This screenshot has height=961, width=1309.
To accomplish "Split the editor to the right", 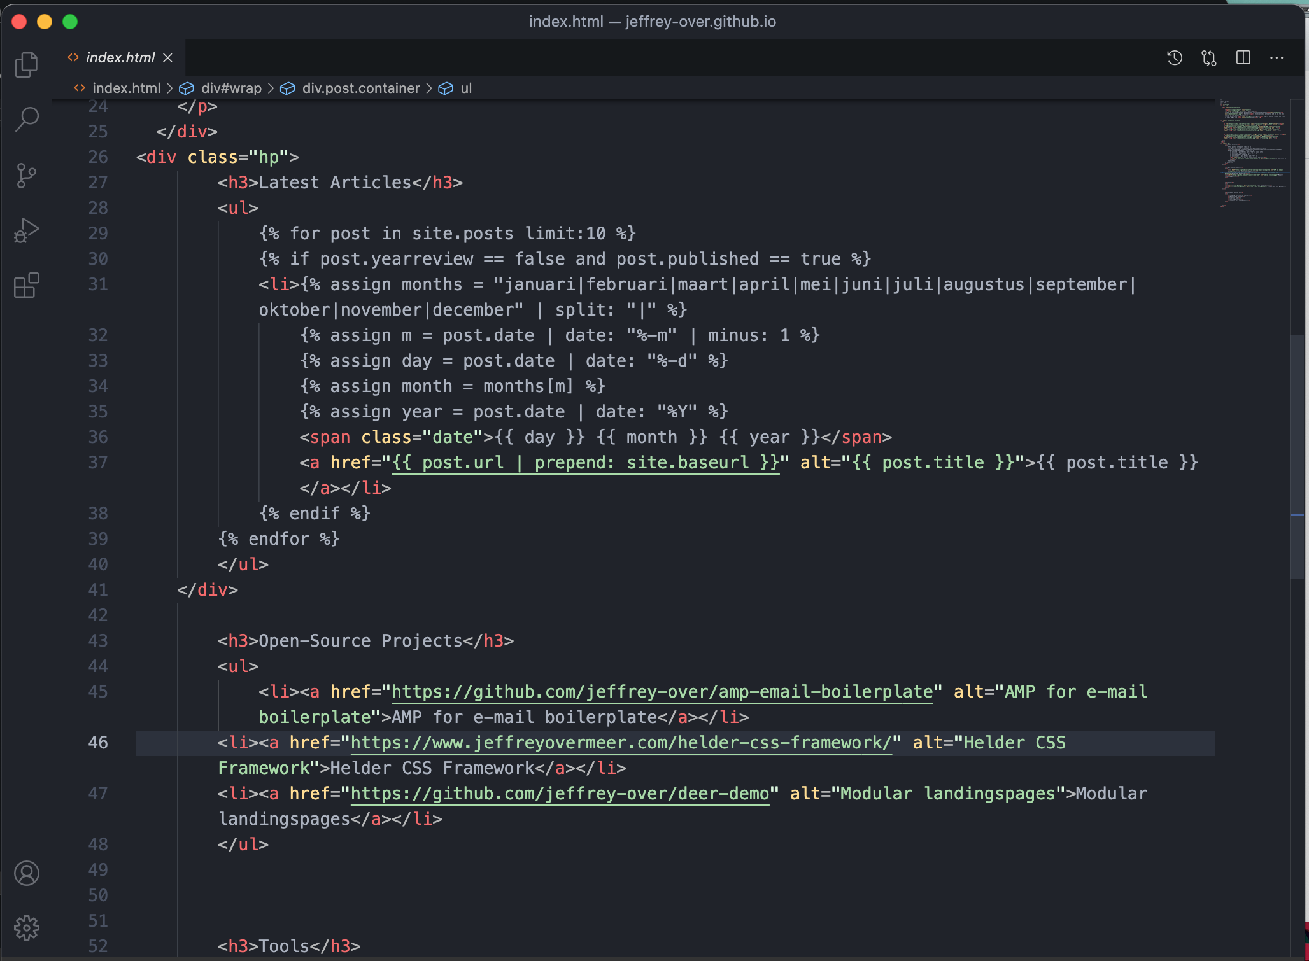I will coord(1243,58).
